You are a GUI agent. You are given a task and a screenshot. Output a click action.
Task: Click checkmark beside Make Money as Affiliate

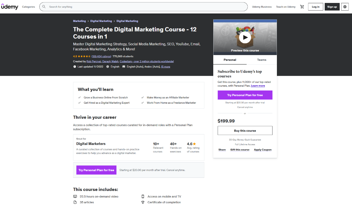tap(143, 98)
